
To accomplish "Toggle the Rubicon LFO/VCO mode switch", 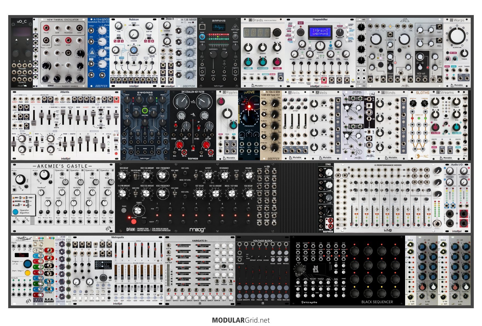I will [134, 25].
